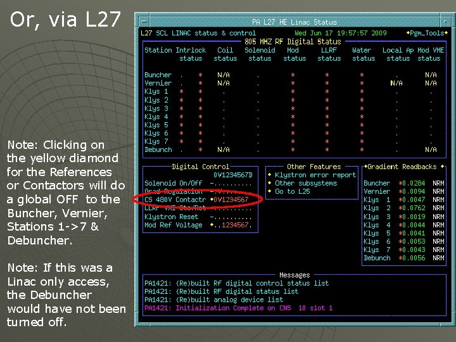Click the PA L27 HE Linac Status title bar

pos(294,22)
